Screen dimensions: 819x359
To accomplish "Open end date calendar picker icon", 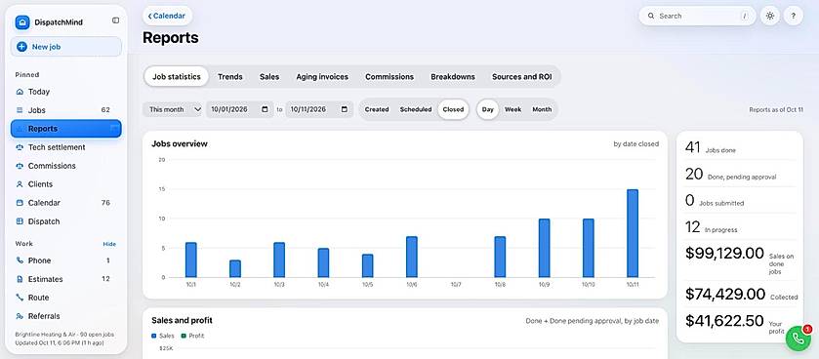I will point(345,109).
